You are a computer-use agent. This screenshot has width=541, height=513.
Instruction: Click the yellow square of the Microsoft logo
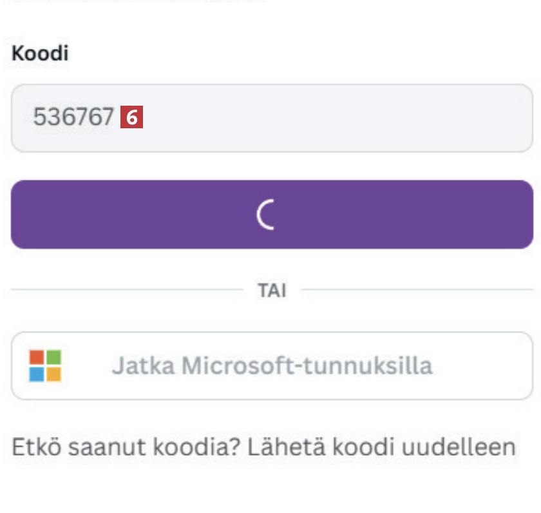click(53, 374)
